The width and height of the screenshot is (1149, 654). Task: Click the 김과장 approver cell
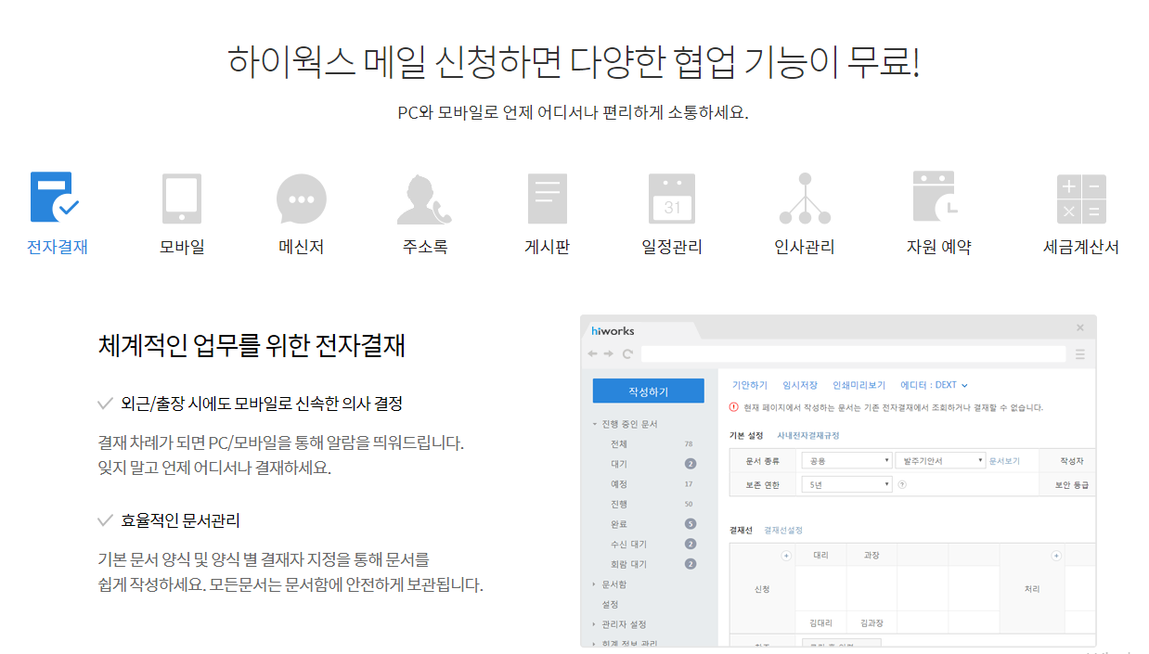(x=871, y=622)
